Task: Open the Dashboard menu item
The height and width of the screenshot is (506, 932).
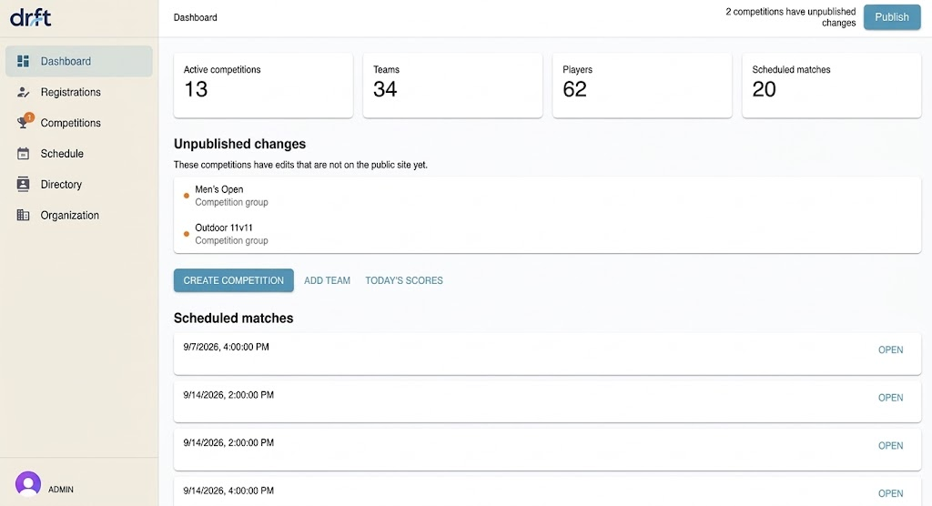Action: [79, 61]
